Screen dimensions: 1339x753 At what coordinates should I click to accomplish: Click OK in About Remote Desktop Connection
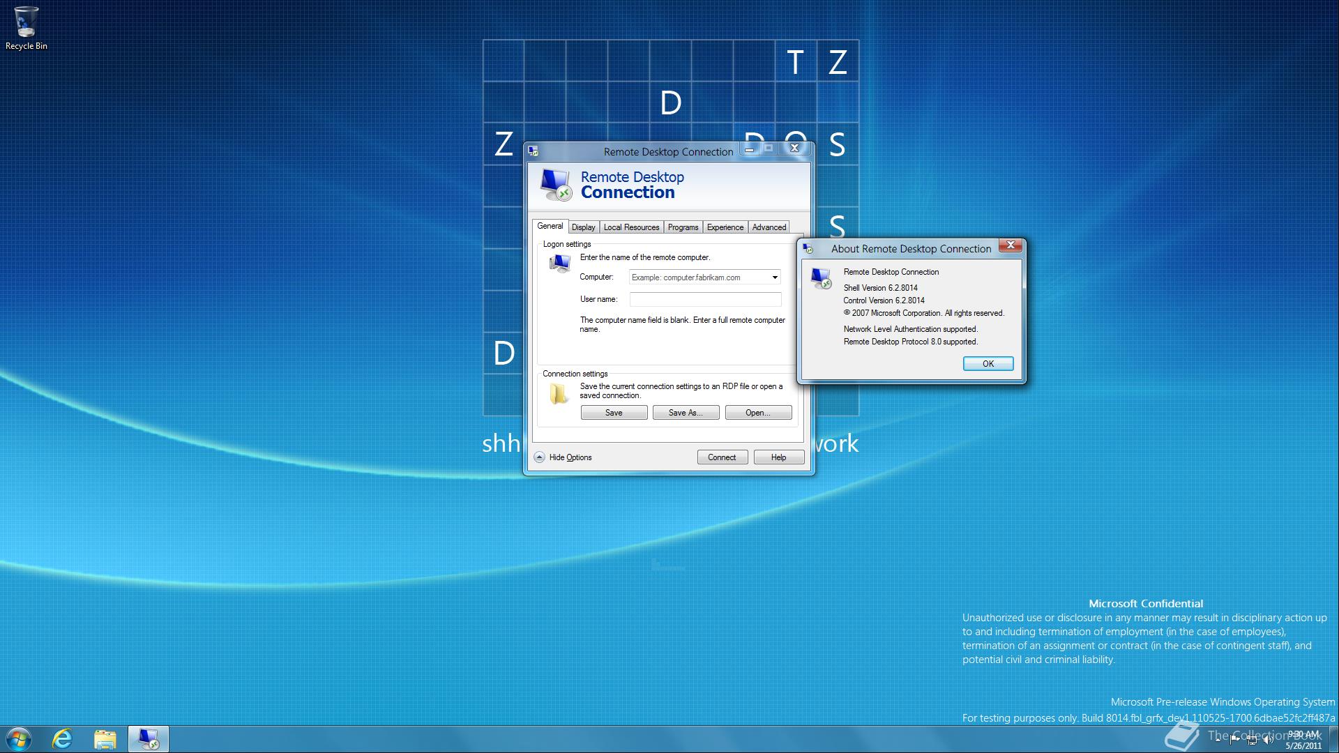988,363
